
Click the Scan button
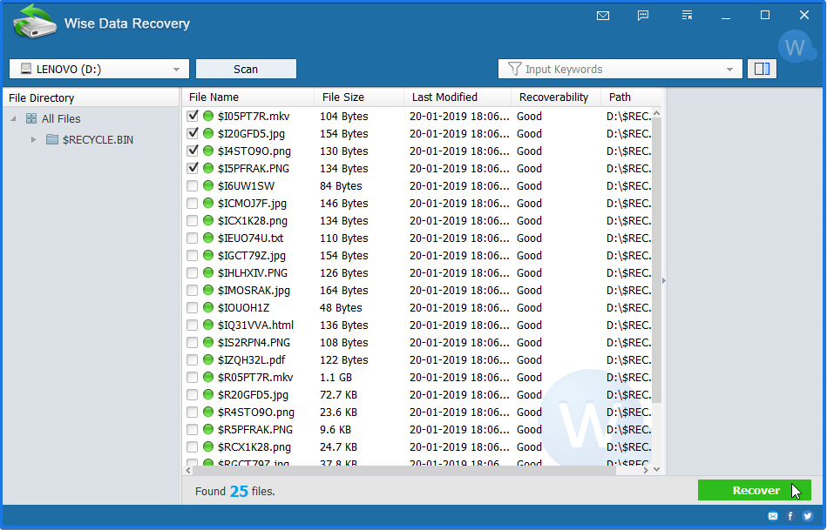coord(246,69)
